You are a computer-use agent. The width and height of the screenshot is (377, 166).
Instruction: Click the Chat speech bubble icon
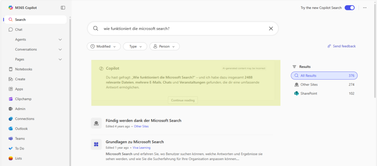point(11,30)
